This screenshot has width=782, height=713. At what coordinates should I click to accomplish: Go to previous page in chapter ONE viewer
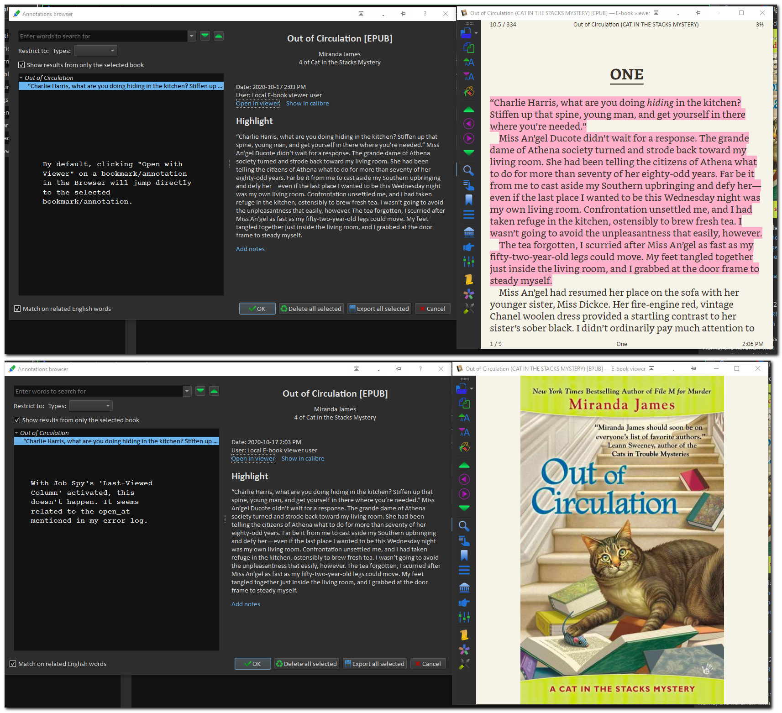click(x=469, y=110)
